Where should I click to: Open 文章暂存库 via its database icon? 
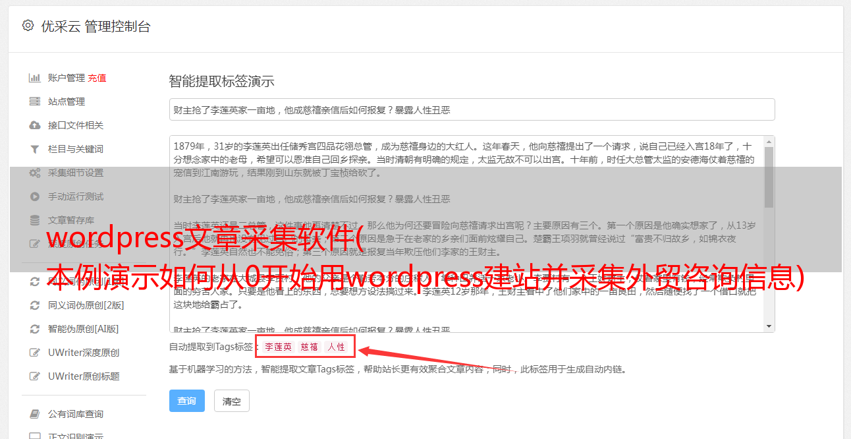pos(35,220)
